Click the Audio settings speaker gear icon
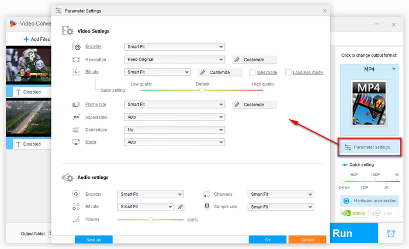Screen dimensions: 409x249 pos(68,178)
